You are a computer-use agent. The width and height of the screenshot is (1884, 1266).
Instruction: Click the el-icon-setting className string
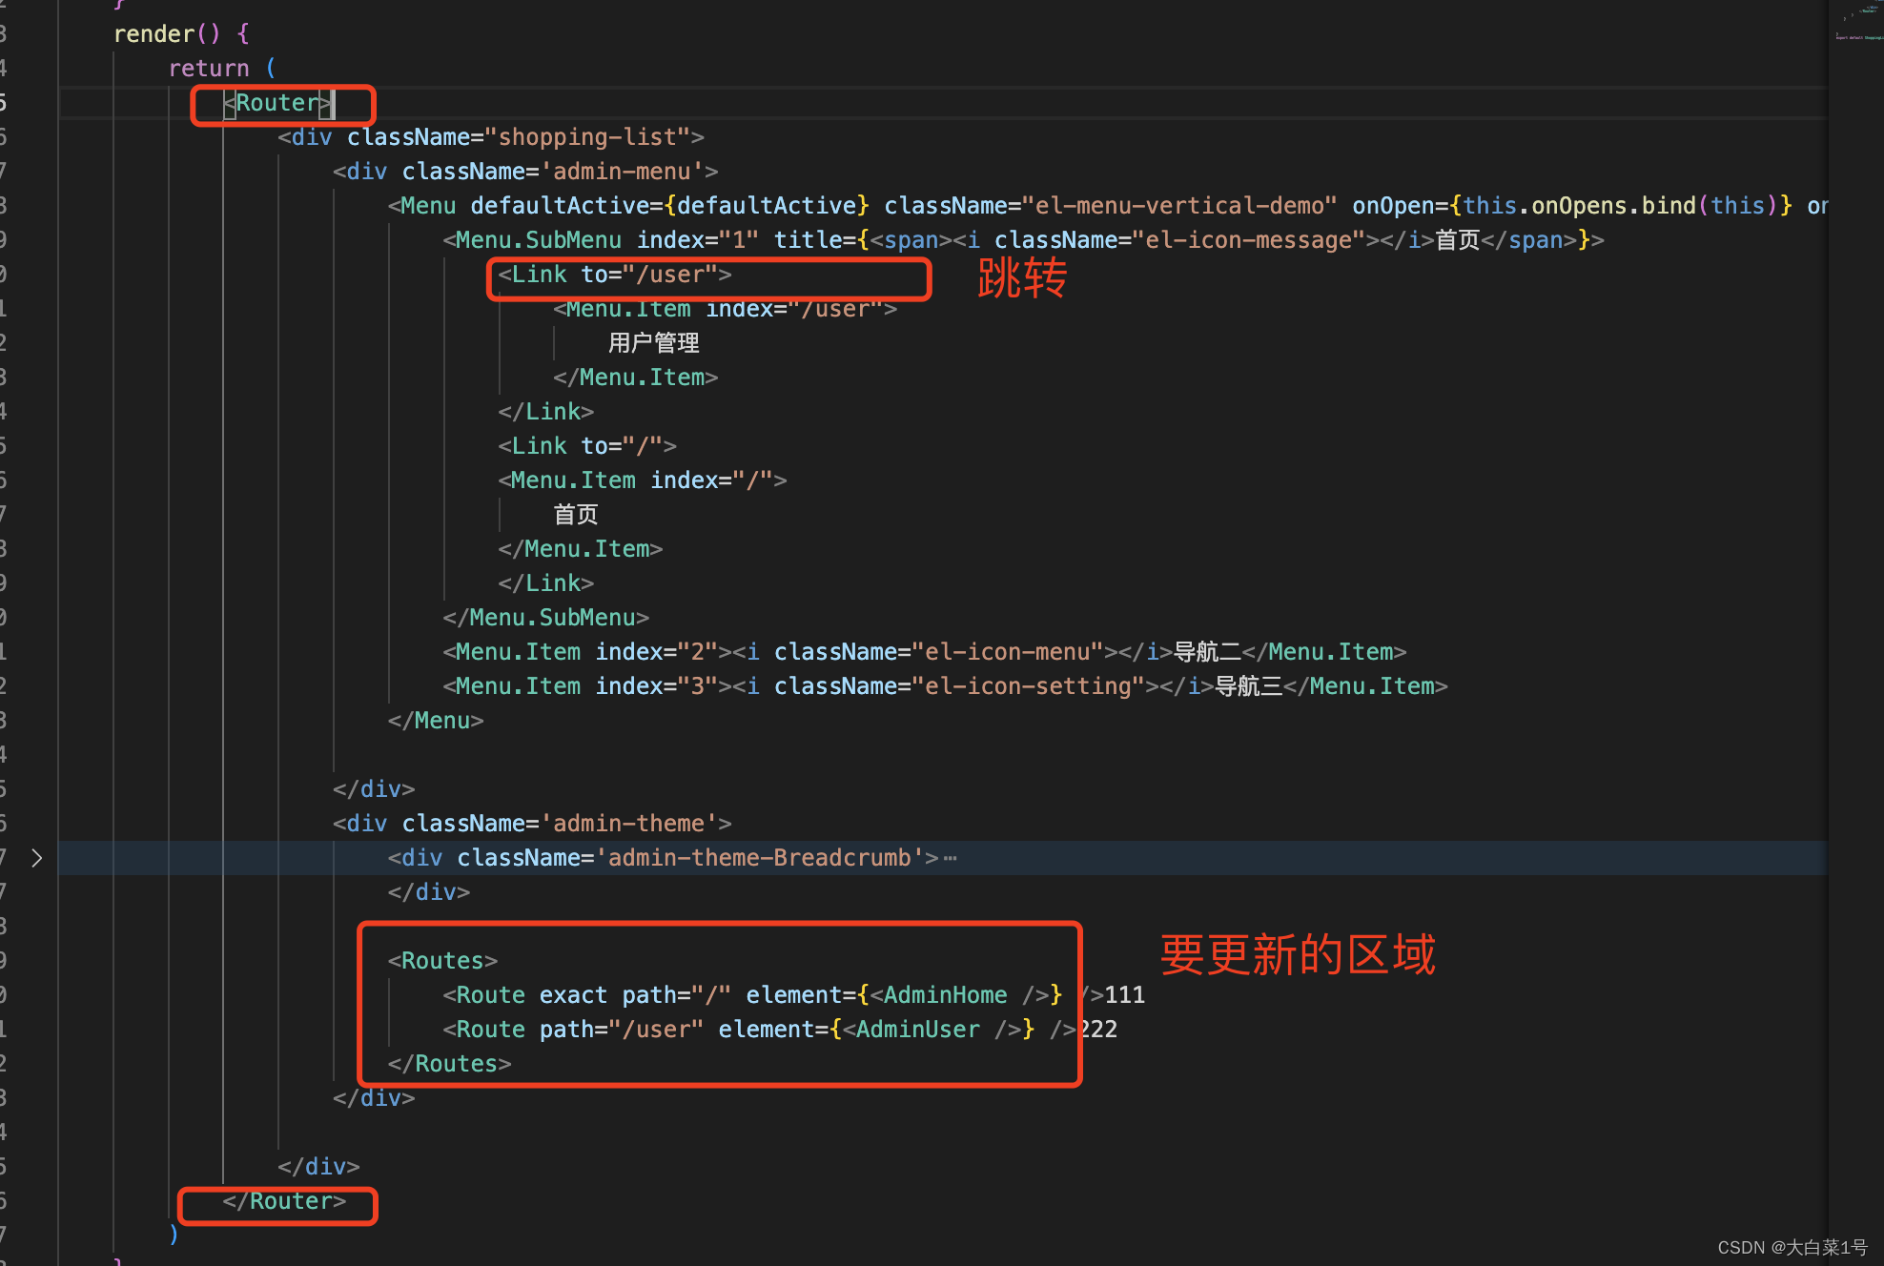tap(1027, 686)
